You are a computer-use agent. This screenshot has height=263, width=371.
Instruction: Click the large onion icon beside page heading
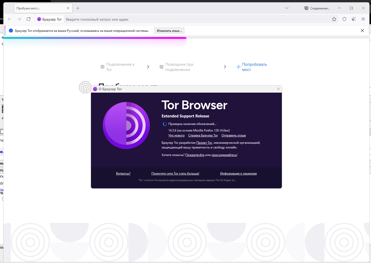(x=85, y=87)
